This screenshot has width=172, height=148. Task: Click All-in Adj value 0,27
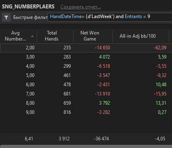coord(162,112)
